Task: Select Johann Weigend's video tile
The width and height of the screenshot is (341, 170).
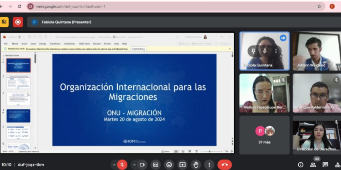Action: pyautogui.click(x=317, y=51)
